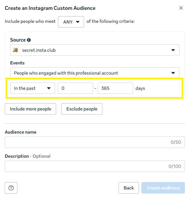This screenshot has height=198, width=189.
Task: Open the 'In the past' timeframe dropdown
Action: pos(33,88)
